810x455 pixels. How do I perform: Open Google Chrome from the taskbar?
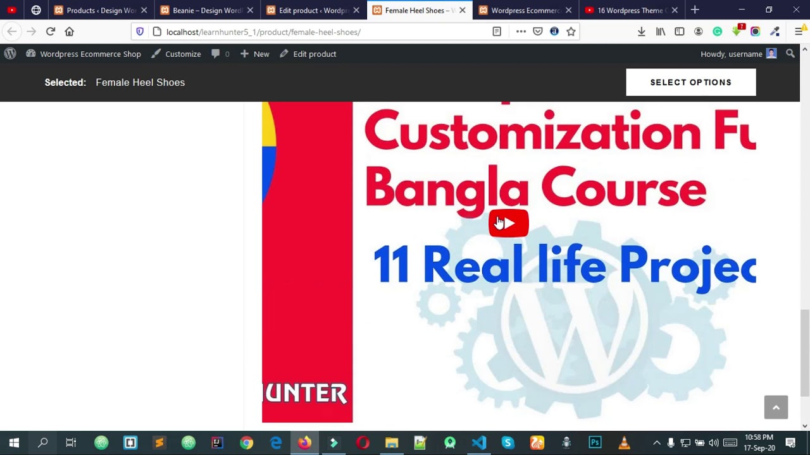(x=247, y=443)
